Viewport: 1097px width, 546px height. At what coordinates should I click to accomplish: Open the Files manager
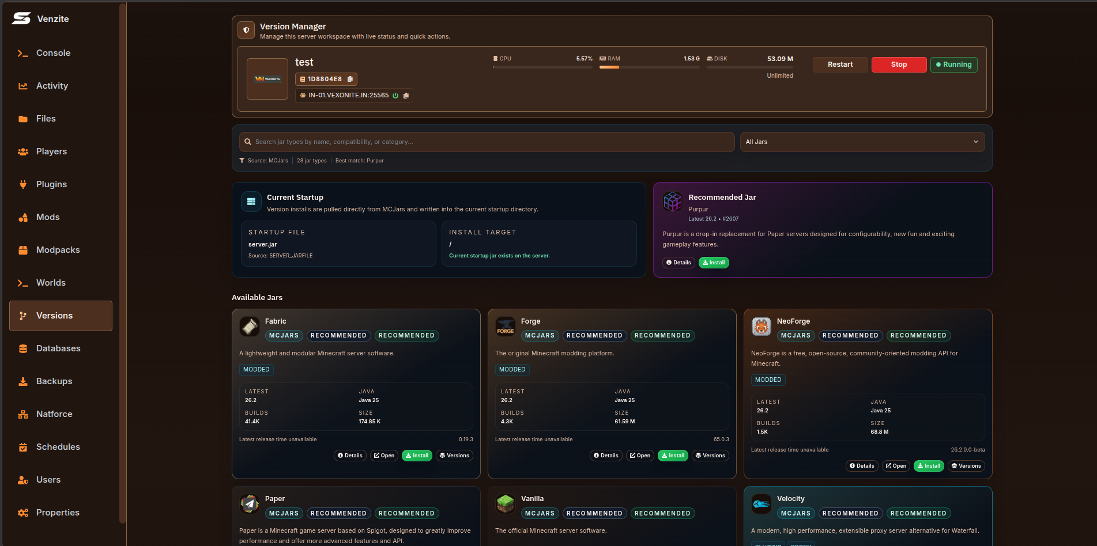tap(61, 119)
